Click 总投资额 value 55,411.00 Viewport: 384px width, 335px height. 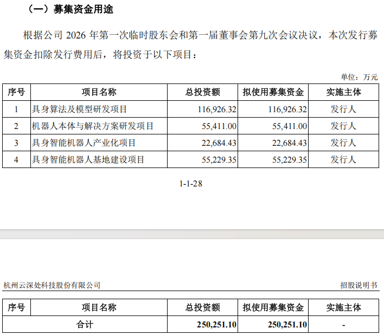click(x=219, y=126)
